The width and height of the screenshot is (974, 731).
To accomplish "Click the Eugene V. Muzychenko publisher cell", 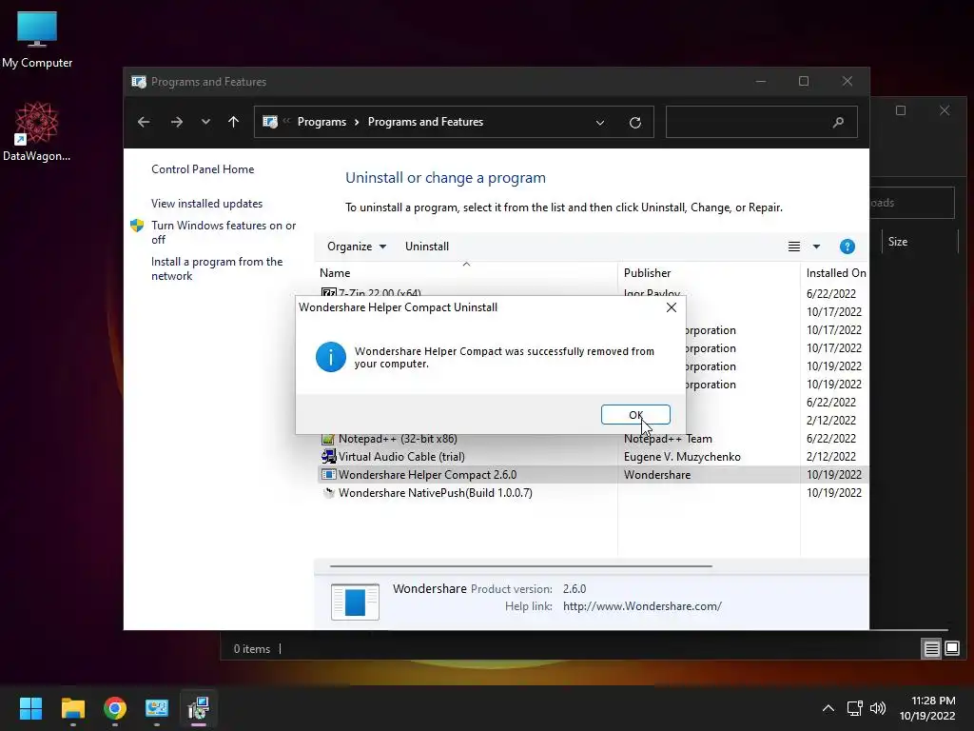I will point(682,456).
